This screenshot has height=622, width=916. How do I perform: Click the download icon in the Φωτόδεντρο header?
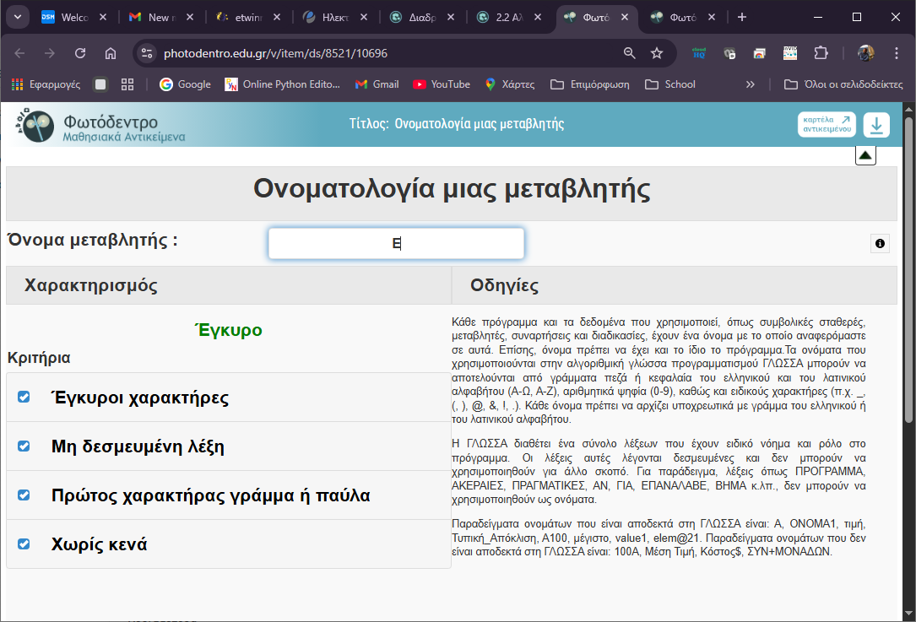[876, 125]
